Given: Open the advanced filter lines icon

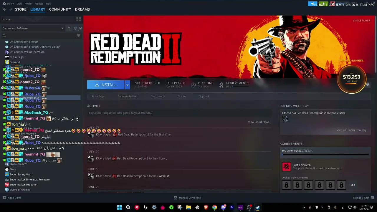Looking at the screenshot, I should pyautogui.click(x=78, y=36).
